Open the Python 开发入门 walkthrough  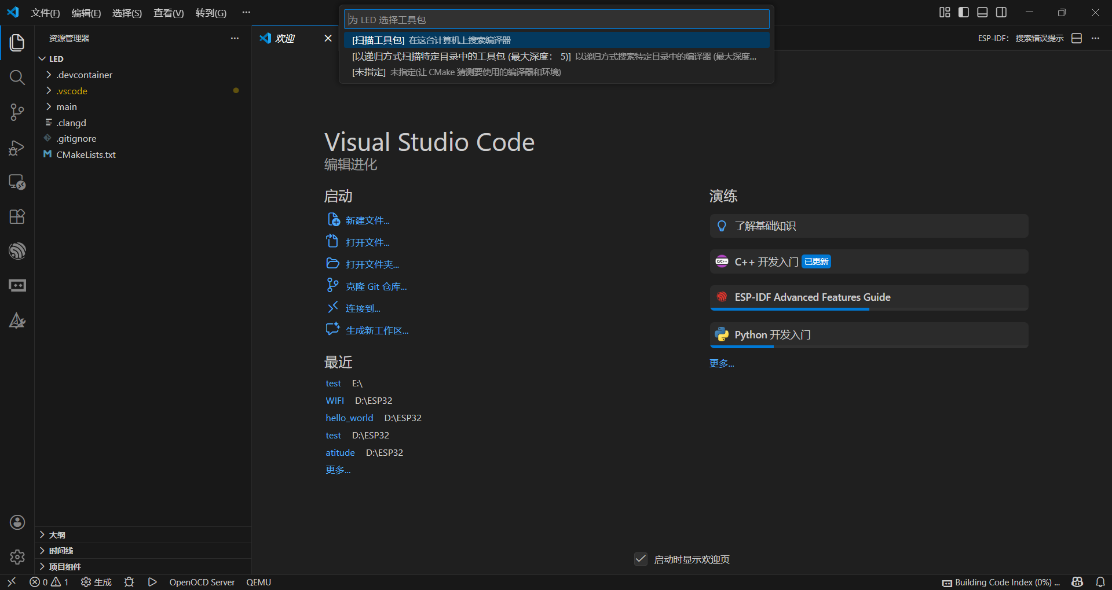click(869, 335)
